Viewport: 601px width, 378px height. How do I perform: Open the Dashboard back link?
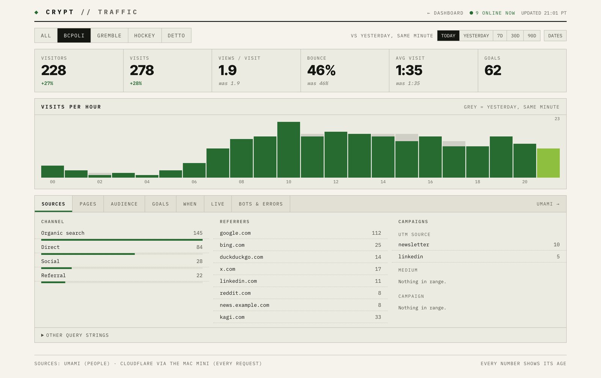pos(445,13)
